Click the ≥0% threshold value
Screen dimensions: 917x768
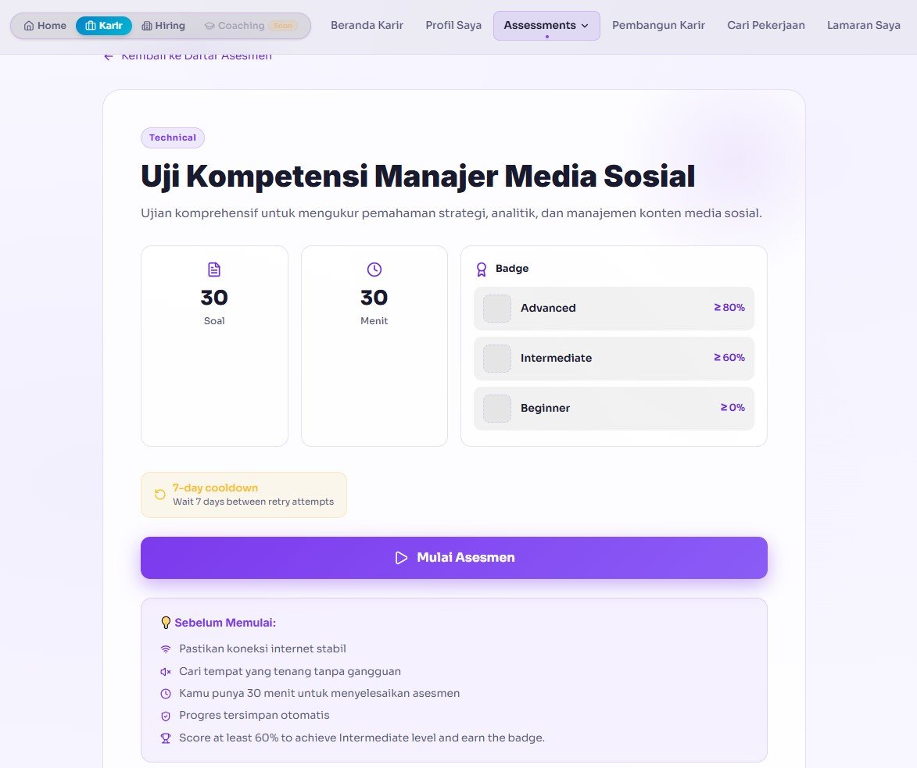point(733,408)
